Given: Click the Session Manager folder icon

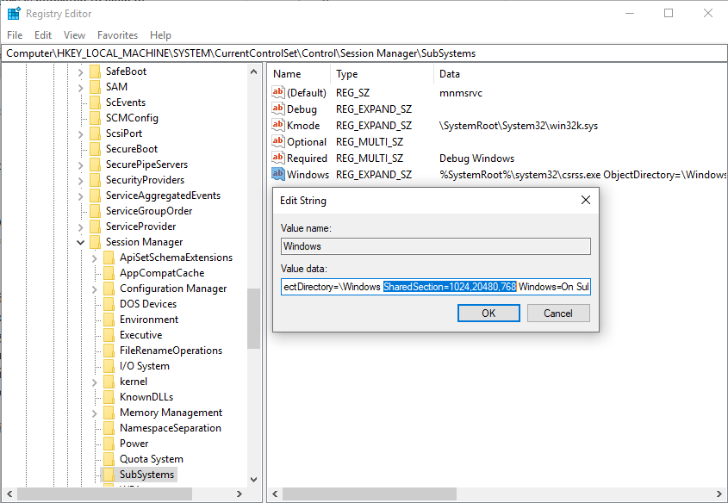Looking at the screenshot, I should (95, 242).
